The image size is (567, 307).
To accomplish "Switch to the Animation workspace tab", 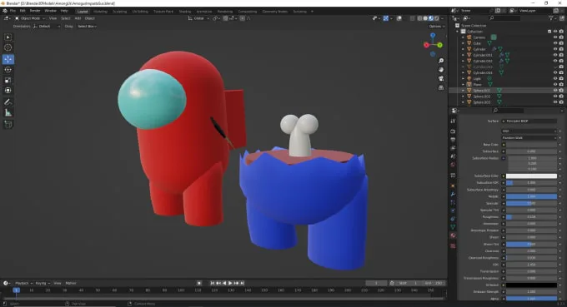I will click(204, 12).
